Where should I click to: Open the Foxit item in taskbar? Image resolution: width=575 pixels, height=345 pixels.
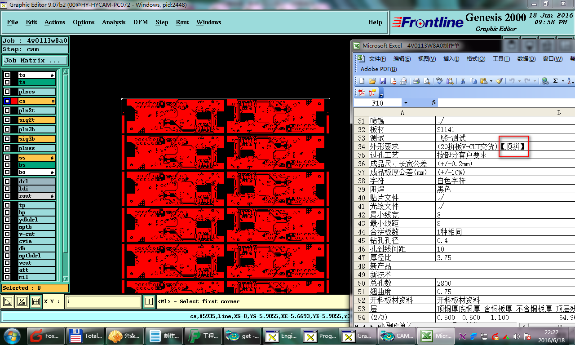pos(46,336)
